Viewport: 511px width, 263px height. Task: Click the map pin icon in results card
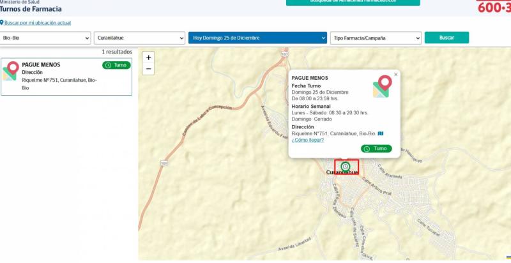point(10,71)
